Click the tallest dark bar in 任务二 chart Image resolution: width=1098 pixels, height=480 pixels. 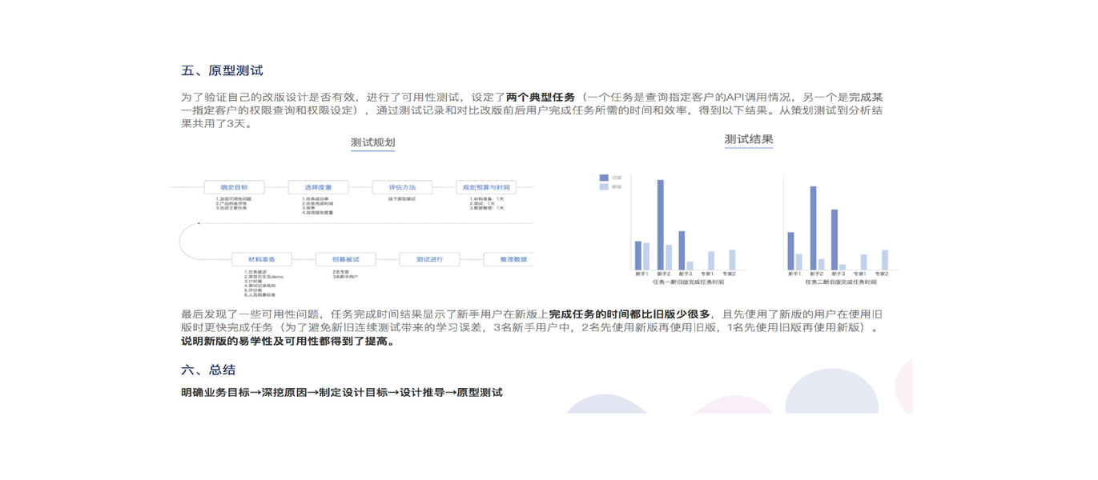(813, 228)
